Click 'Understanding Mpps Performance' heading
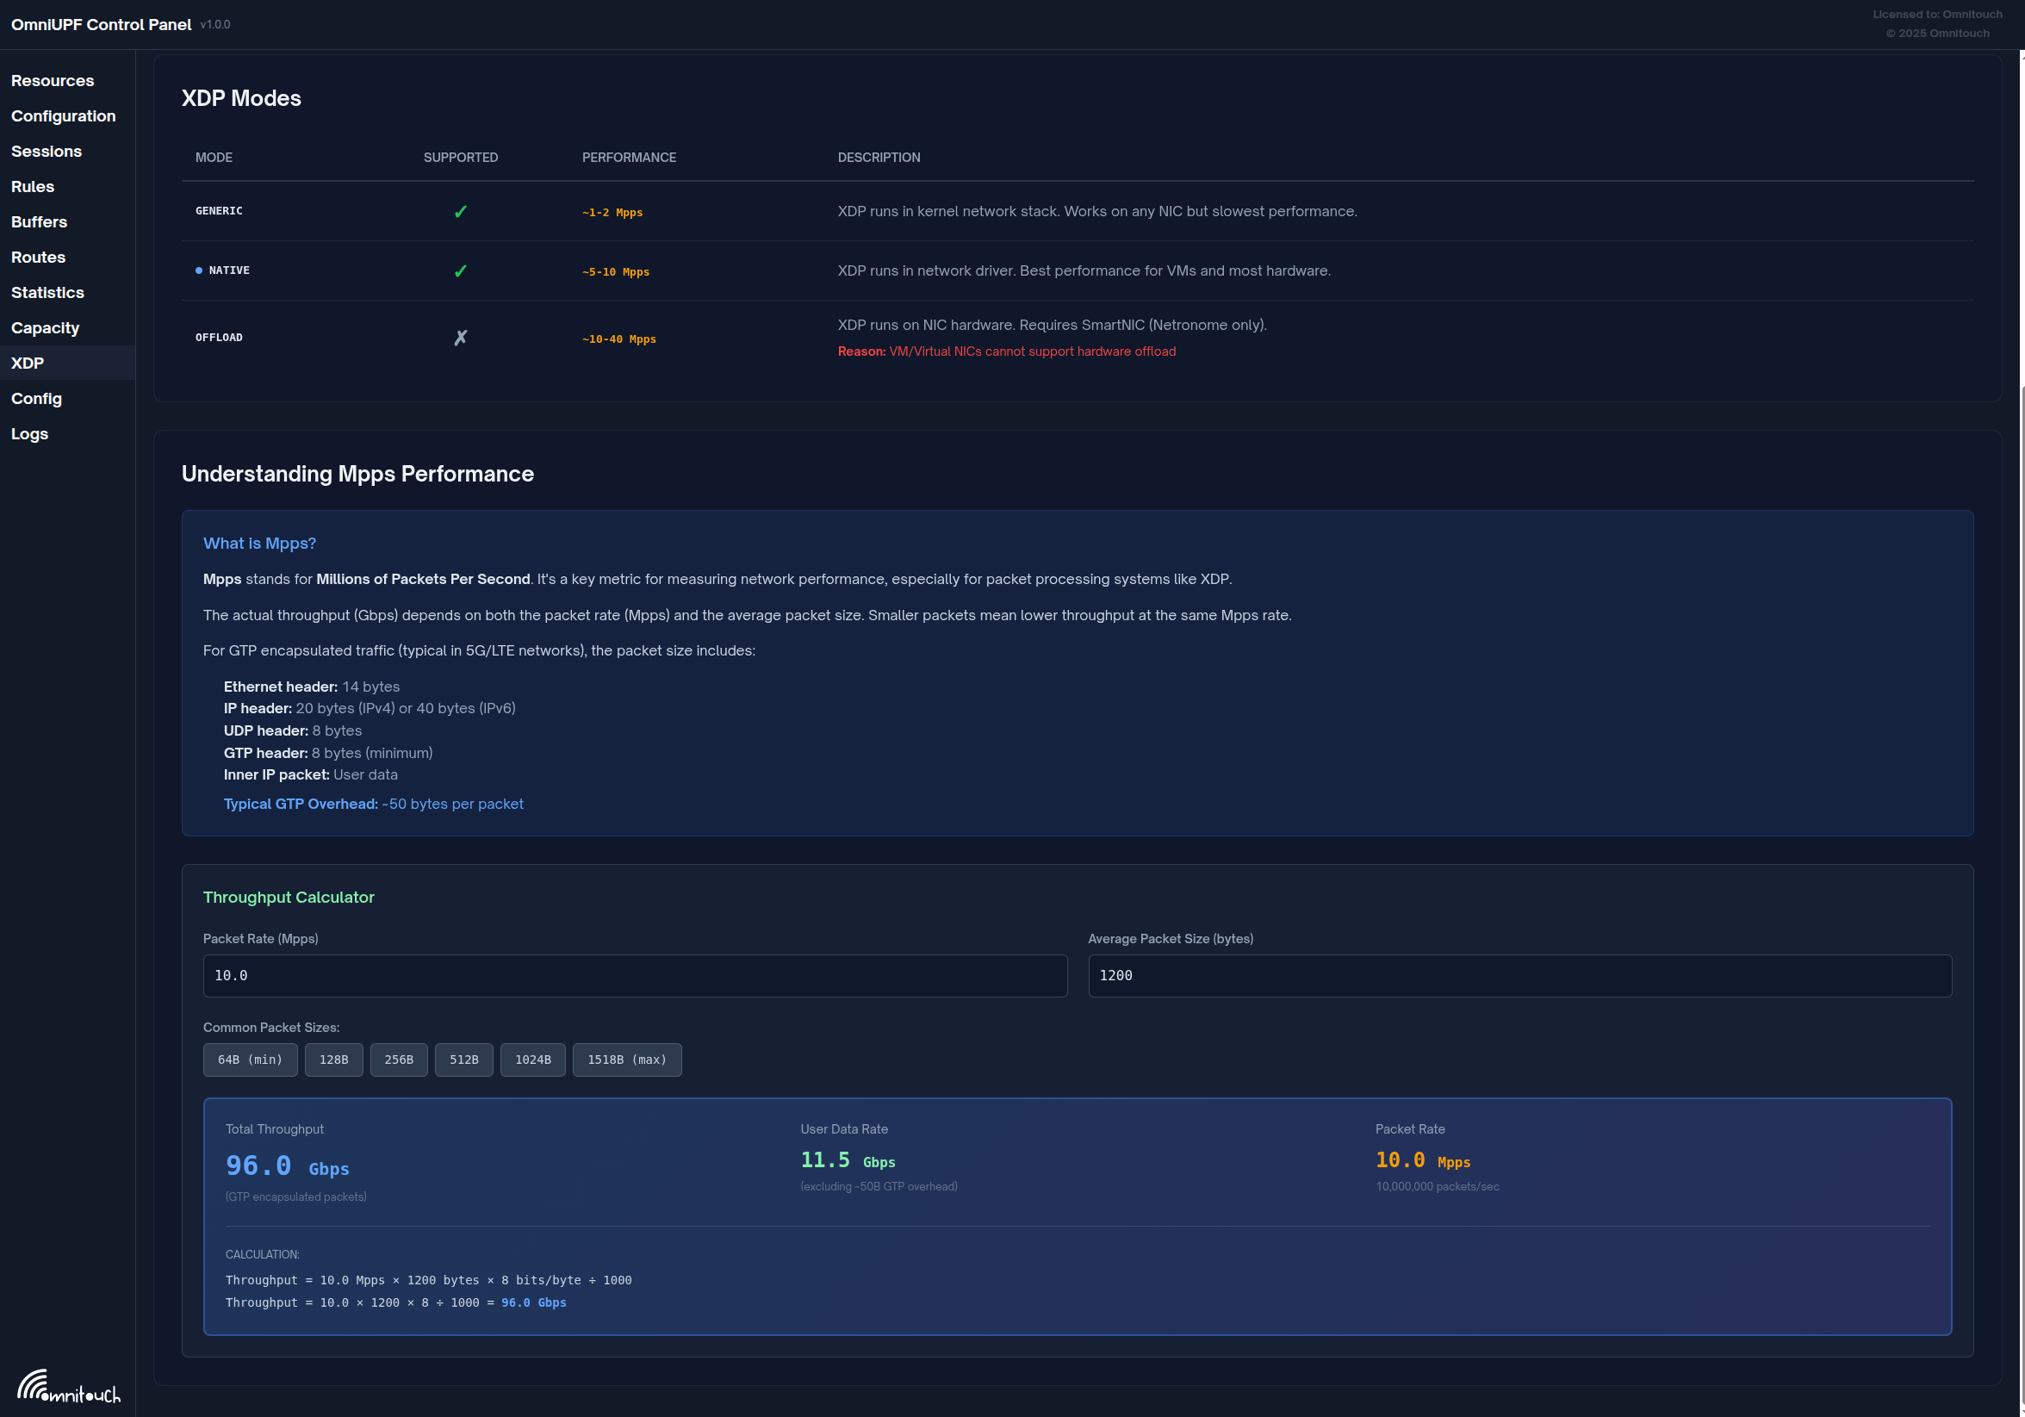This screenshot has width=2025, height=1417. (x=357, y=474)
